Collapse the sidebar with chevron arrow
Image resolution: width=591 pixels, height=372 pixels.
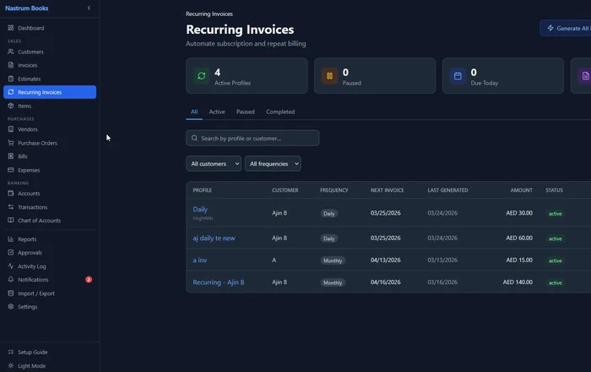click(89, 8)
